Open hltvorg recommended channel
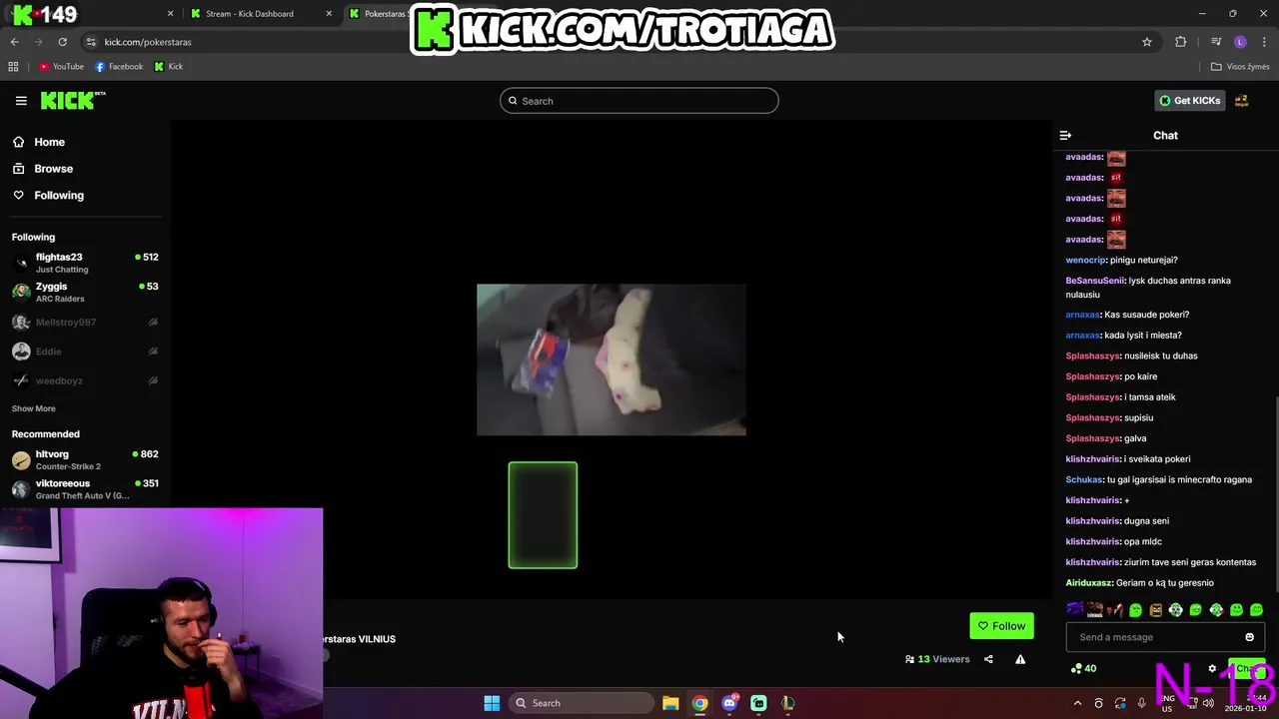Screen dimensions: 1279x719 click(x=85, y=459)
